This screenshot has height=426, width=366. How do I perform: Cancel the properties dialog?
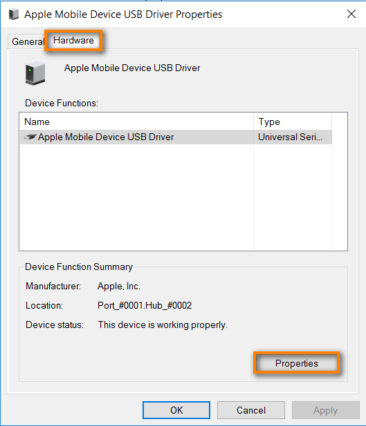click(x=251, y=410)
